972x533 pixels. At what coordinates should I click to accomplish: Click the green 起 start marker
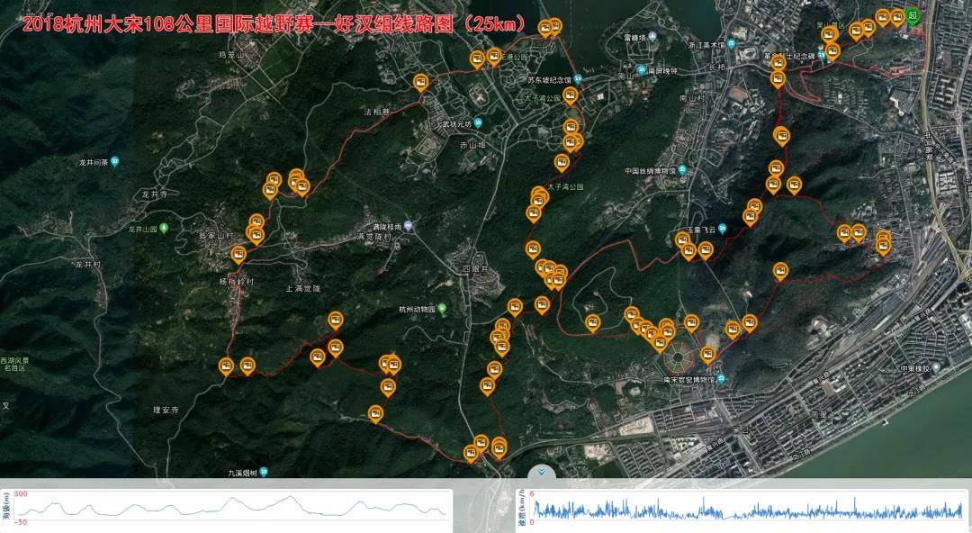pos(913,15)
